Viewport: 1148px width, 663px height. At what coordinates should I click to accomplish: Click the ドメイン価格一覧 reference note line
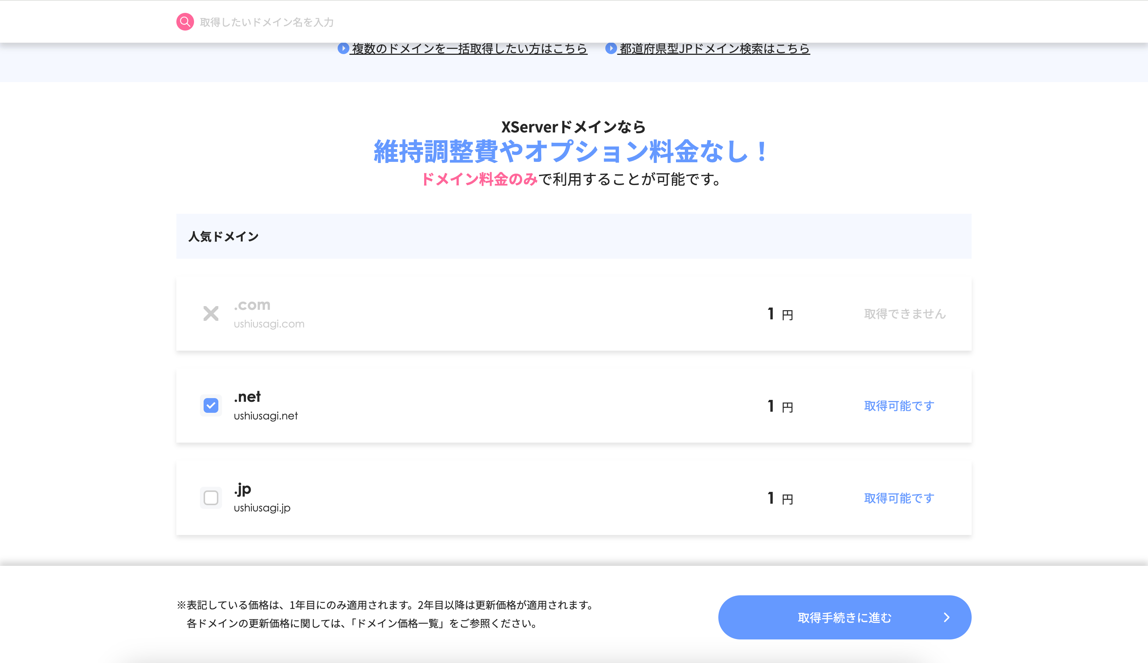tap(362, 623)
